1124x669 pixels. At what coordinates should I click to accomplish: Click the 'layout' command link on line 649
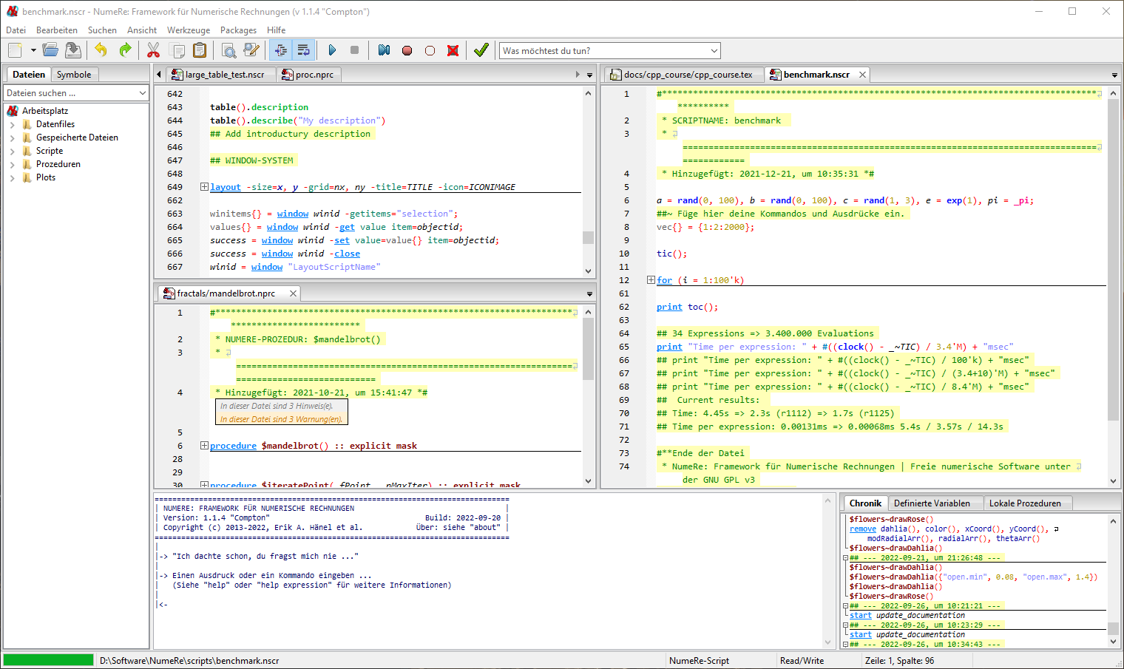(226, 187)
